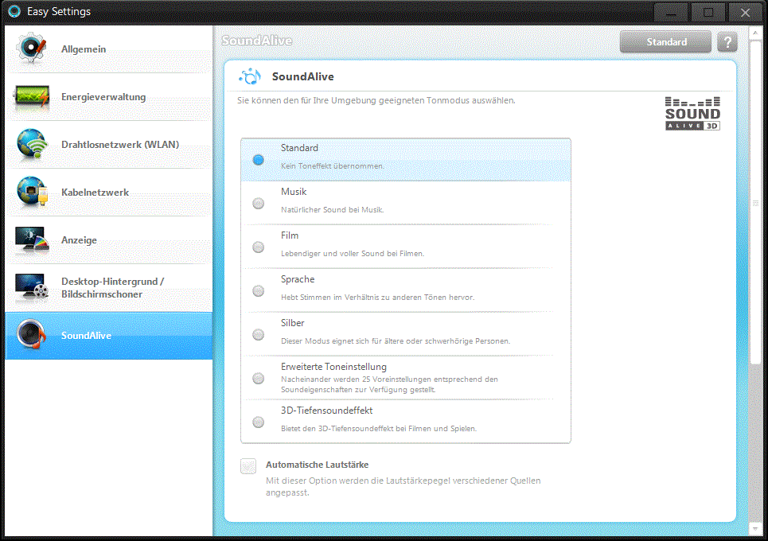Viewport: 768px width, 541px height.
Task: Reset with the Standard button at top
Action: click(665, 42)
